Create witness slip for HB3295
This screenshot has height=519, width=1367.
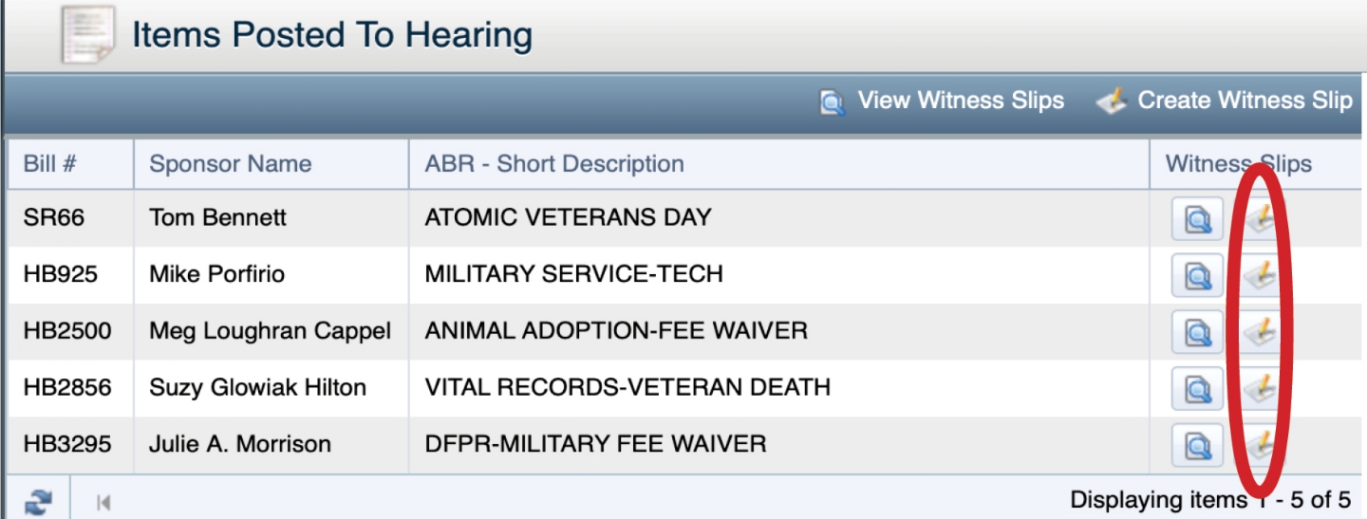tap(1259, 444)
